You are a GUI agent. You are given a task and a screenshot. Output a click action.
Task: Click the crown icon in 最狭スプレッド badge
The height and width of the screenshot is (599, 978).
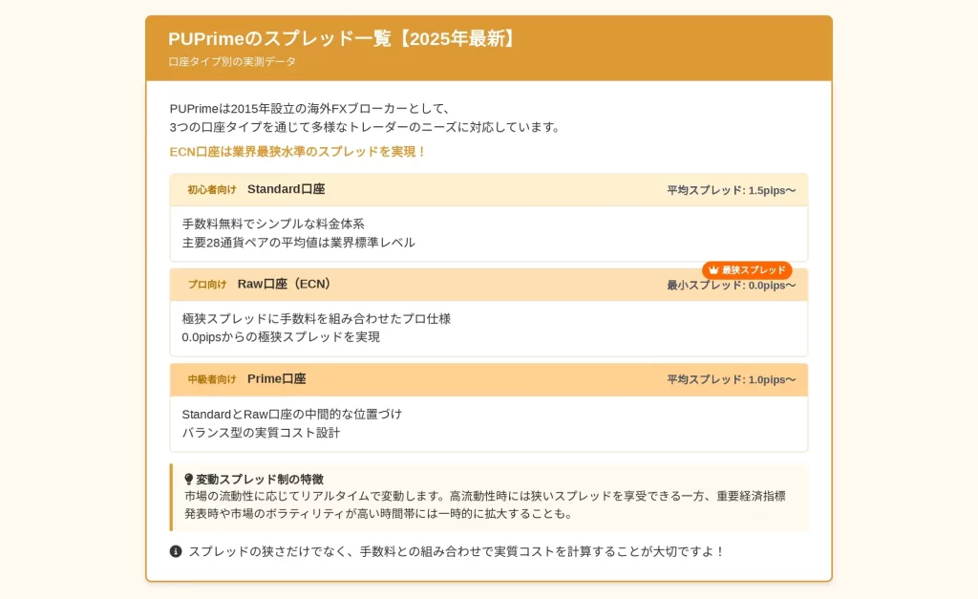pyautogui.click(x=713, y=270)
